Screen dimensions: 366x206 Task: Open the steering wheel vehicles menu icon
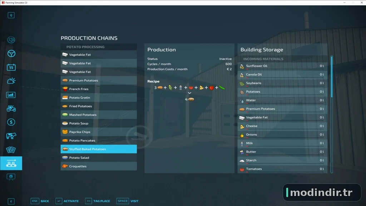(11, 54)
